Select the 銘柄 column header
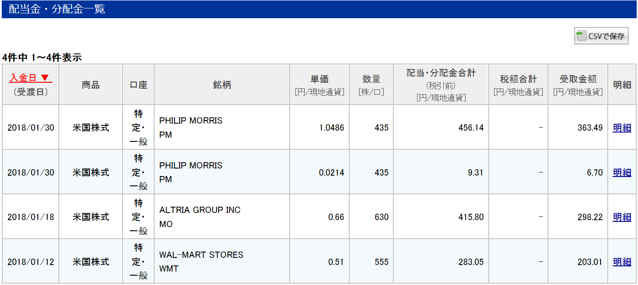 click(x=222, y=85)
